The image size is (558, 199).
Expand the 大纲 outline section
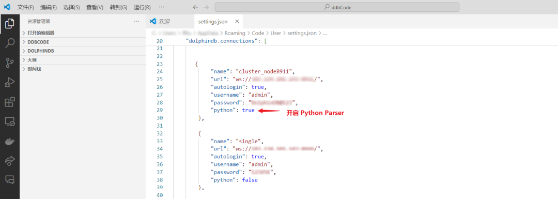[x=83, y=60]
